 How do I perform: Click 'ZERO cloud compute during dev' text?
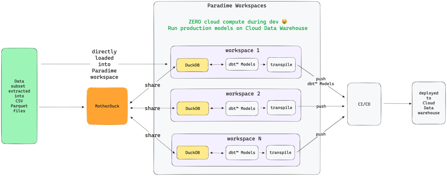(x=234, y=22)
